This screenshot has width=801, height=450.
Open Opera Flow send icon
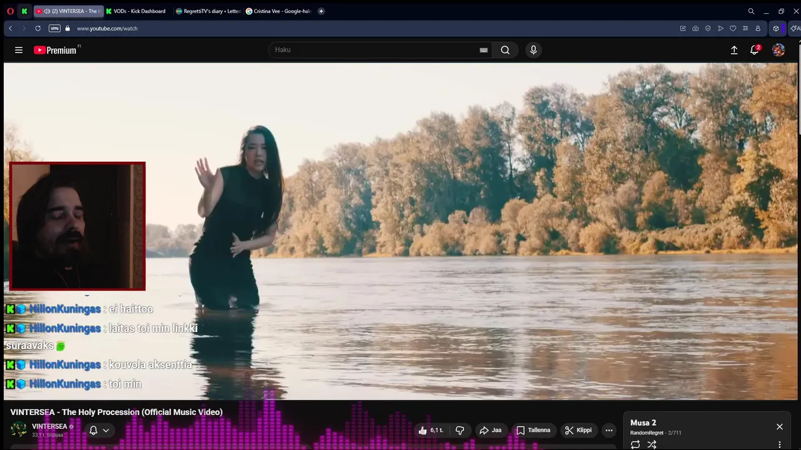720,28
